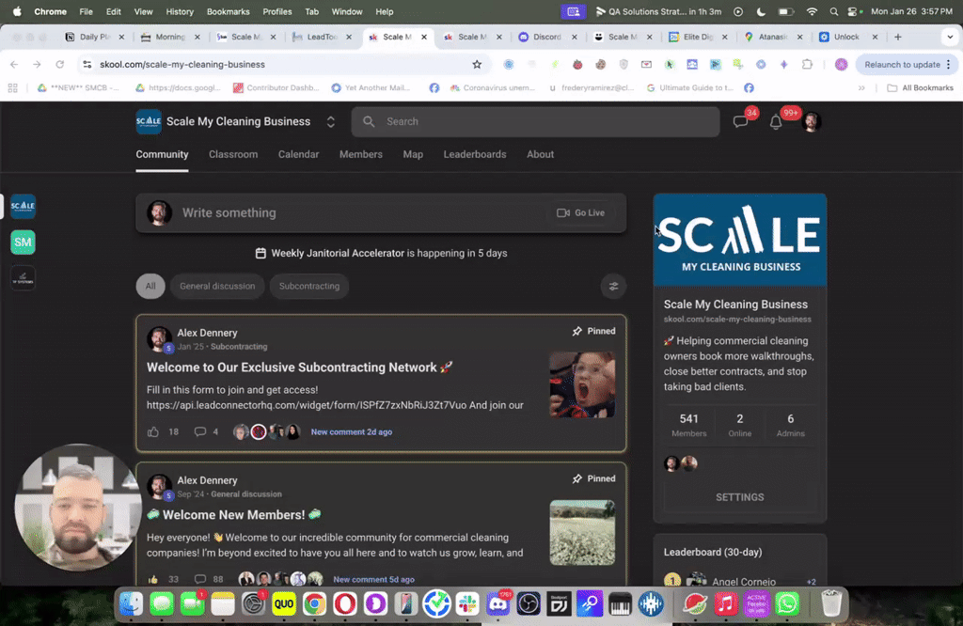Viewport: 963px width, 626px height.
Task: View the 541 Members count
Action: pos(688,425)
